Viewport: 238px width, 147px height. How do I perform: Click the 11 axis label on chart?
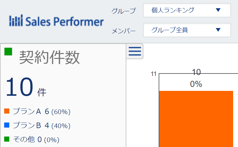[x=153, y=74]
